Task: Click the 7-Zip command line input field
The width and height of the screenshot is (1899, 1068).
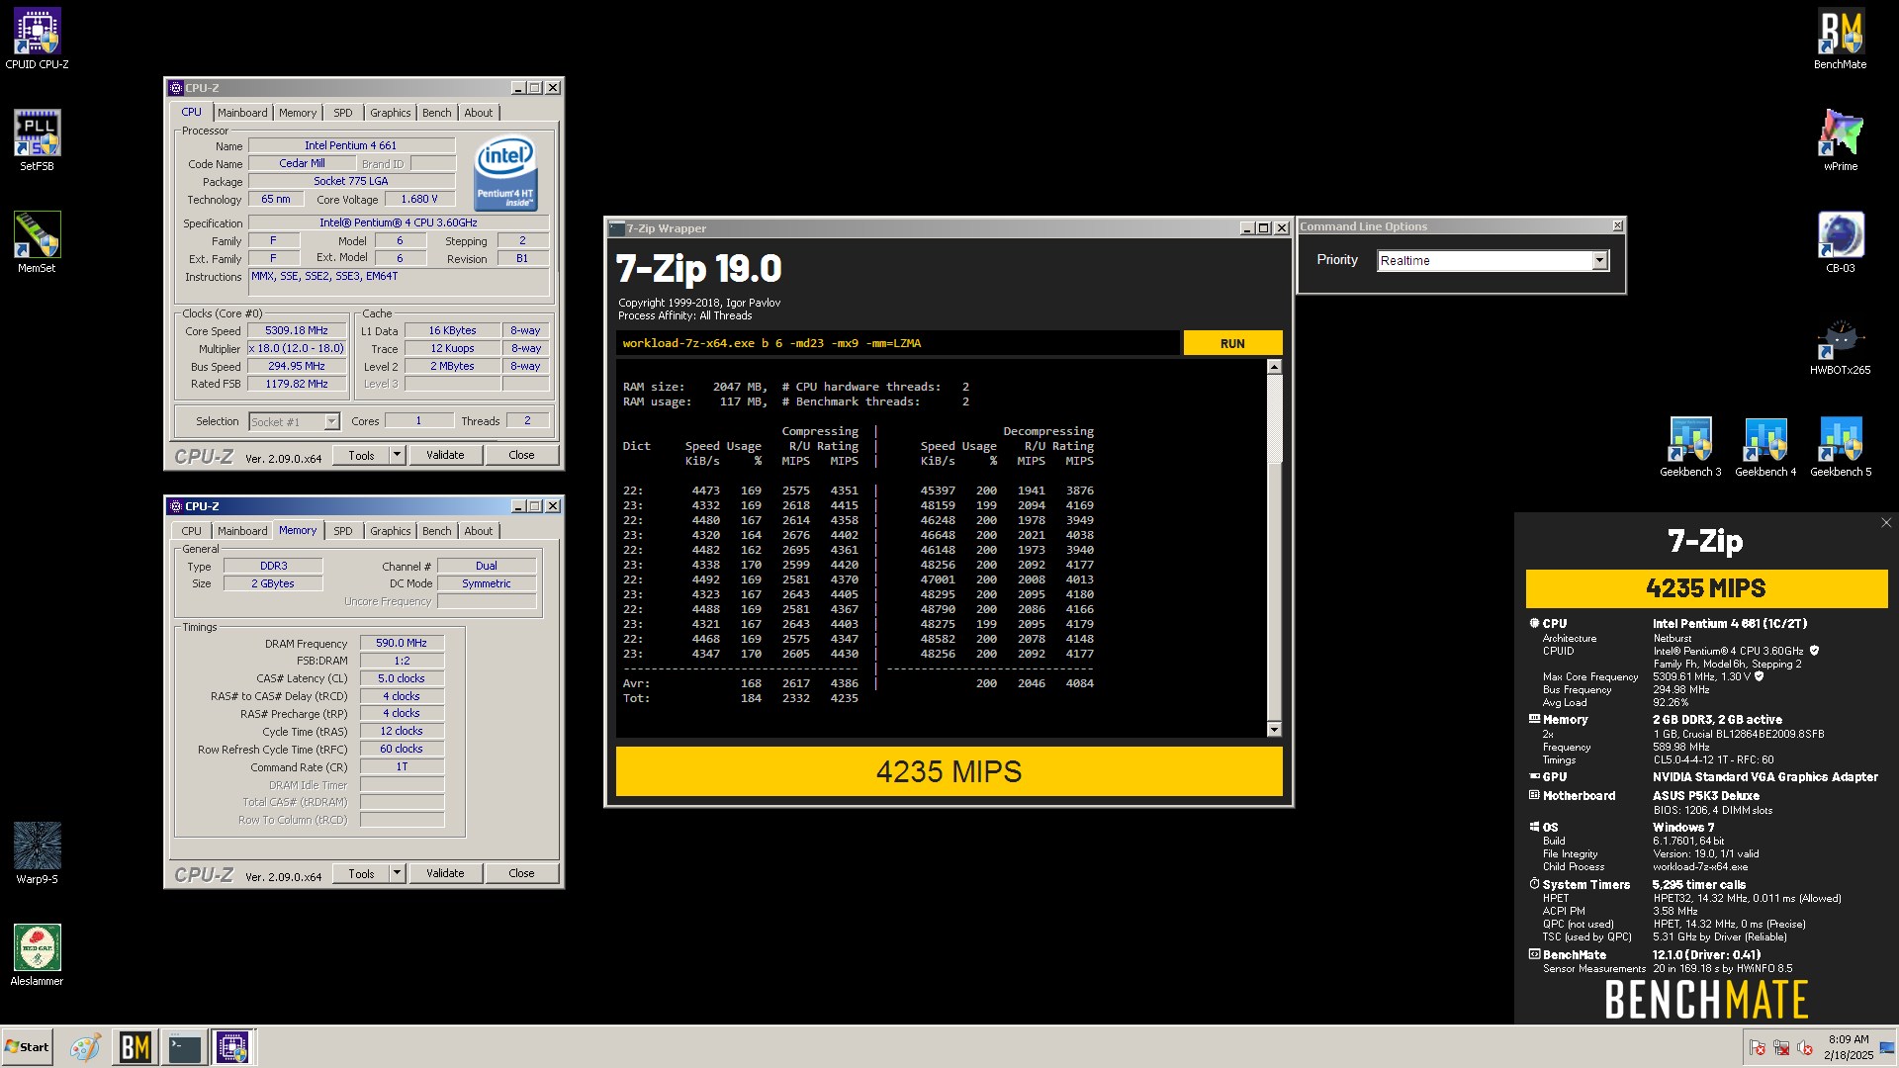Action: 897,343
